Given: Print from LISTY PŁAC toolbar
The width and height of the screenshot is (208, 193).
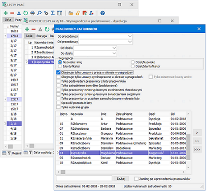Looking at the screenshot, I should pyautogui.click(x=32, y=13).
